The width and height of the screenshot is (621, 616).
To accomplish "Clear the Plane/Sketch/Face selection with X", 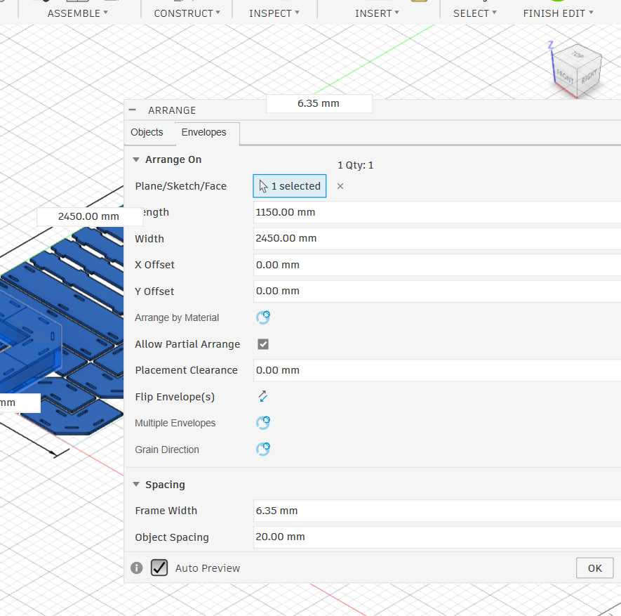I will pos(340,186).
